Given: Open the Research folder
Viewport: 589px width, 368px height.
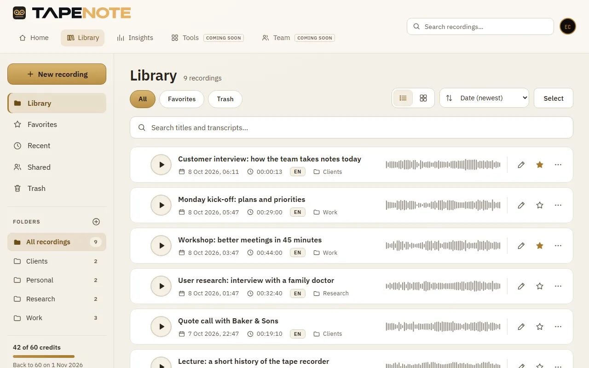Looking at the screenshot, I should pos(57,299).
